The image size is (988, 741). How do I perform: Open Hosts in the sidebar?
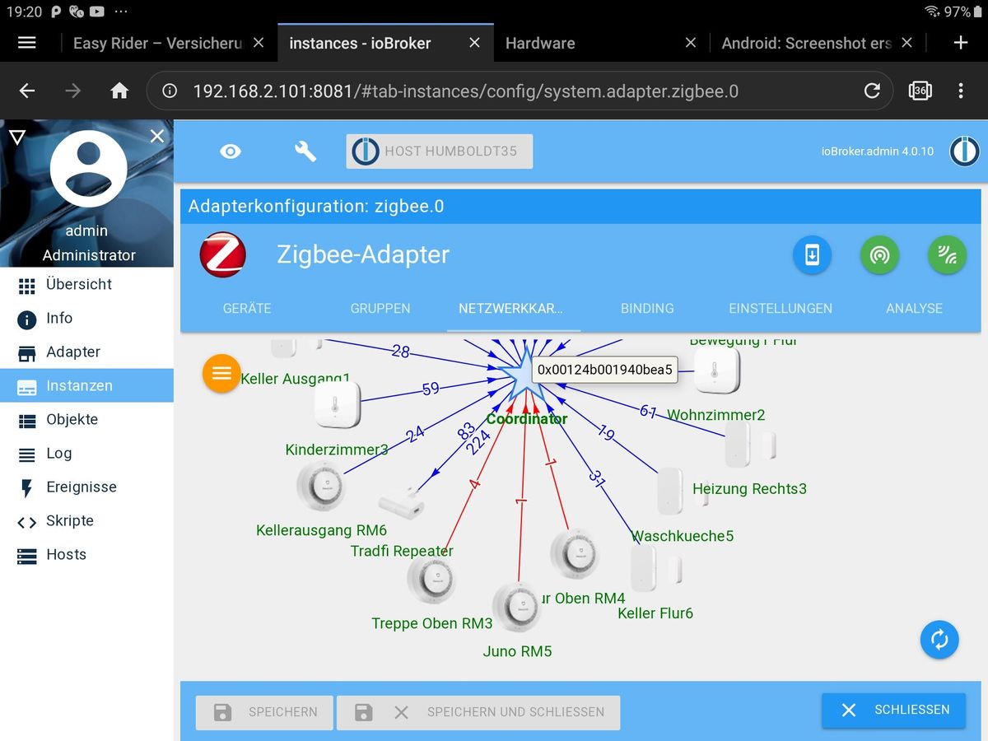86,555
